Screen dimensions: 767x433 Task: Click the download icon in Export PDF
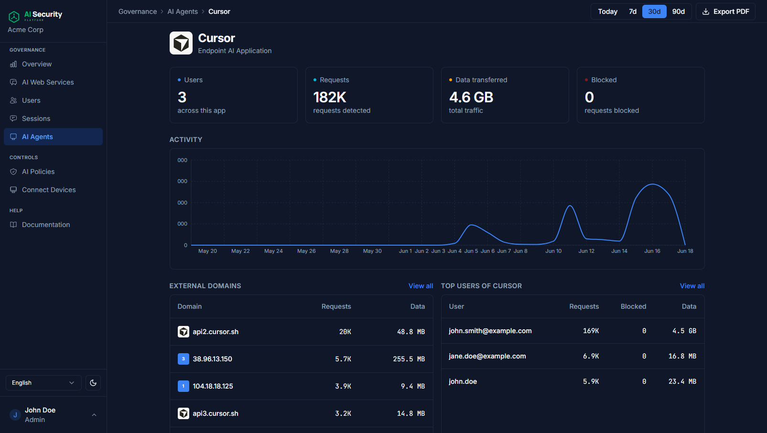pyautogui.click(x=706, y=11)
